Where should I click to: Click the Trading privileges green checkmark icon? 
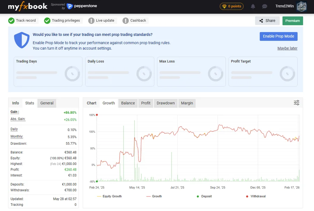click(x=47, y=21)
